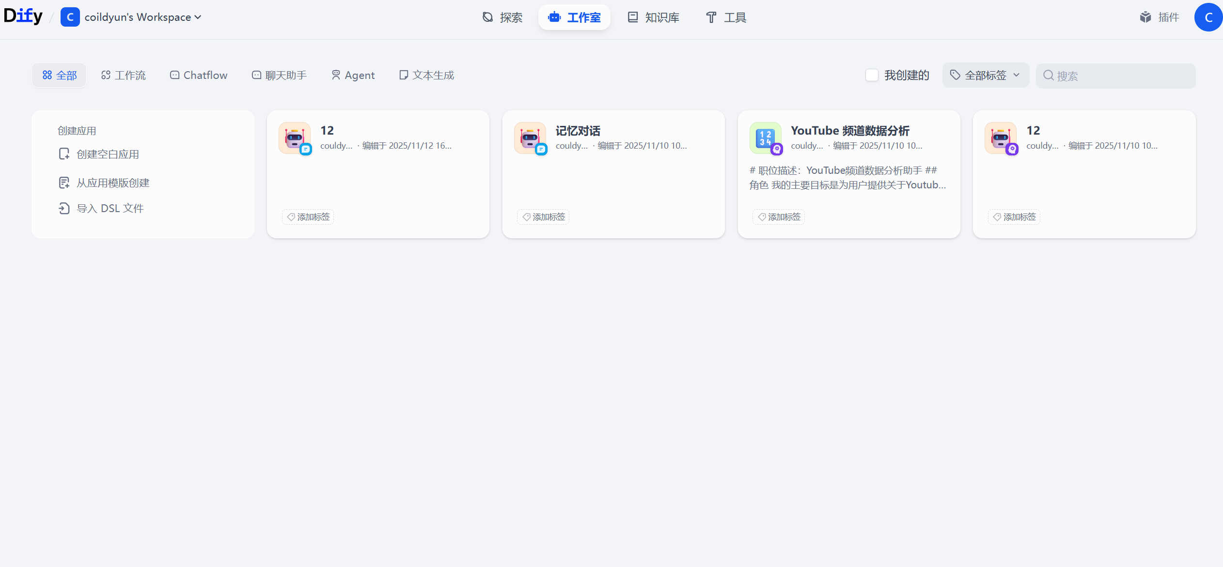
Task: Open the 全部标签 tag filter dropdown
Action: (986, 75)
